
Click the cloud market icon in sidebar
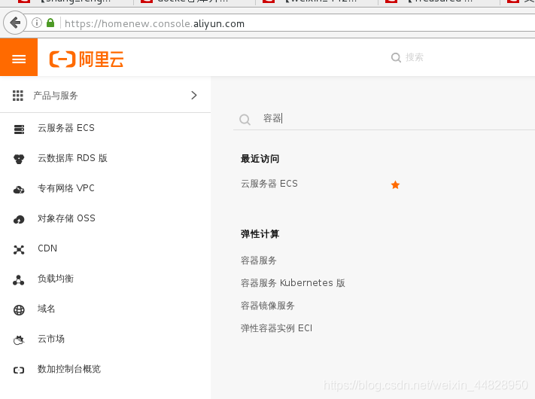[19, 340]
